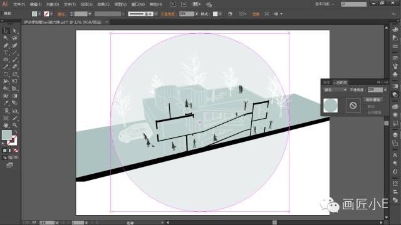Open the 效果(C) menu
401x225 pixels.
click(103, 4)
